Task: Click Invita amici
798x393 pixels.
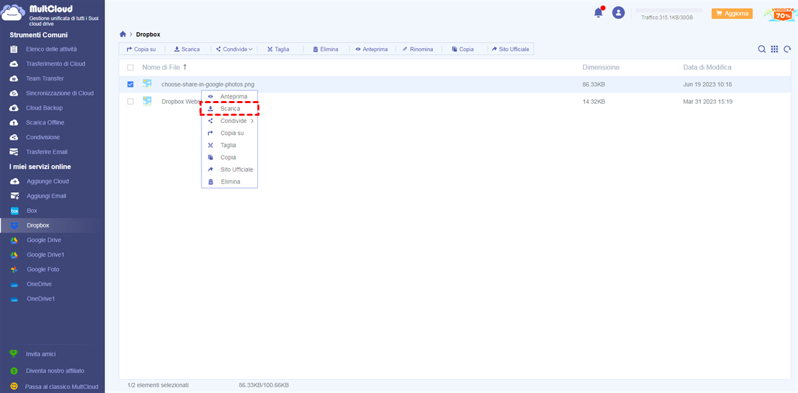Action: click(41, 354)
